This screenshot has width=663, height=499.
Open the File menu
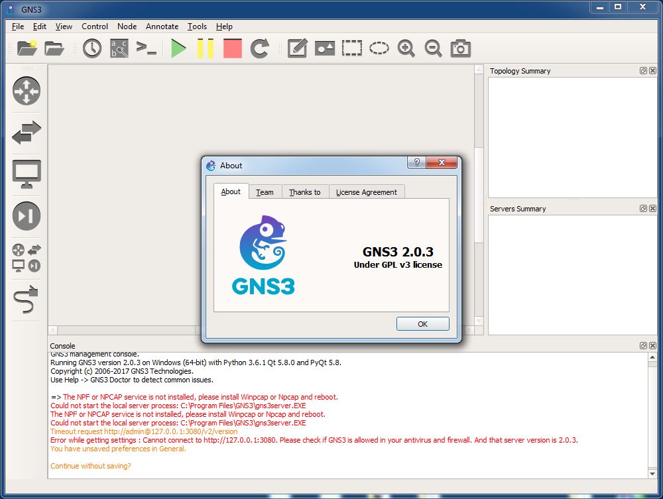pos(18,27)
